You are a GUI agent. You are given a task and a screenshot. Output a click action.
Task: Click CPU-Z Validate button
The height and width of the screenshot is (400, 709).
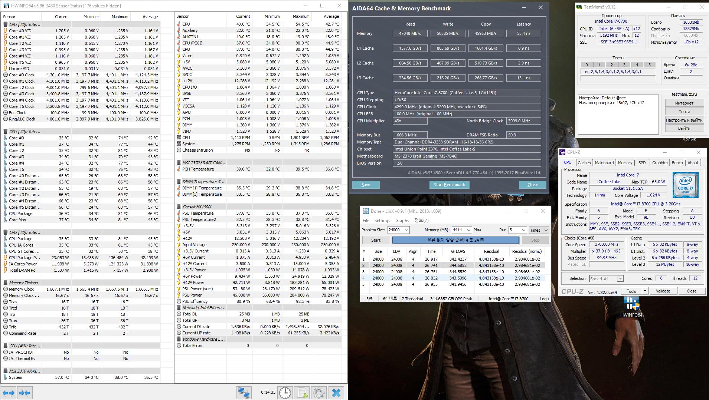663,291
